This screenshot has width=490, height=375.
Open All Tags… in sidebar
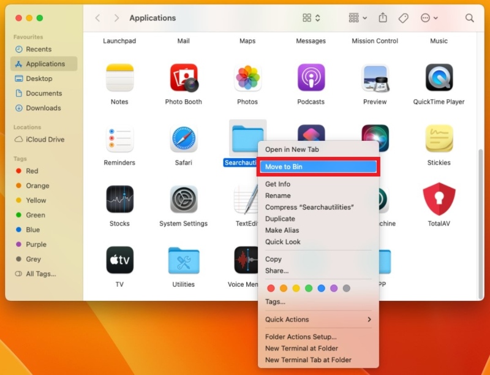[43, 274]
